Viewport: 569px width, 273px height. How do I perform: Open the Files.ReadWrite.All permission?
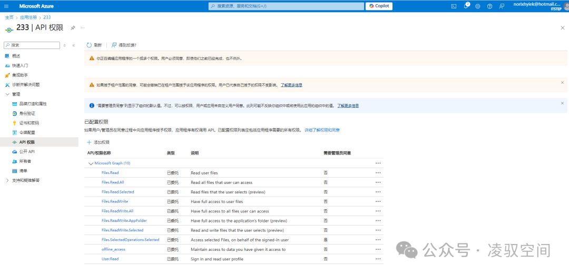tap(118, 211)
